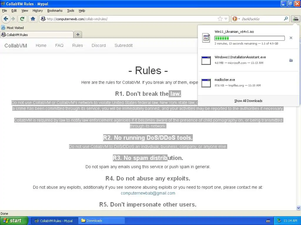Click the R4. Do not abuse any exploits heading
The height and width of the screenshot is (225, 301).
coord(148,178)
